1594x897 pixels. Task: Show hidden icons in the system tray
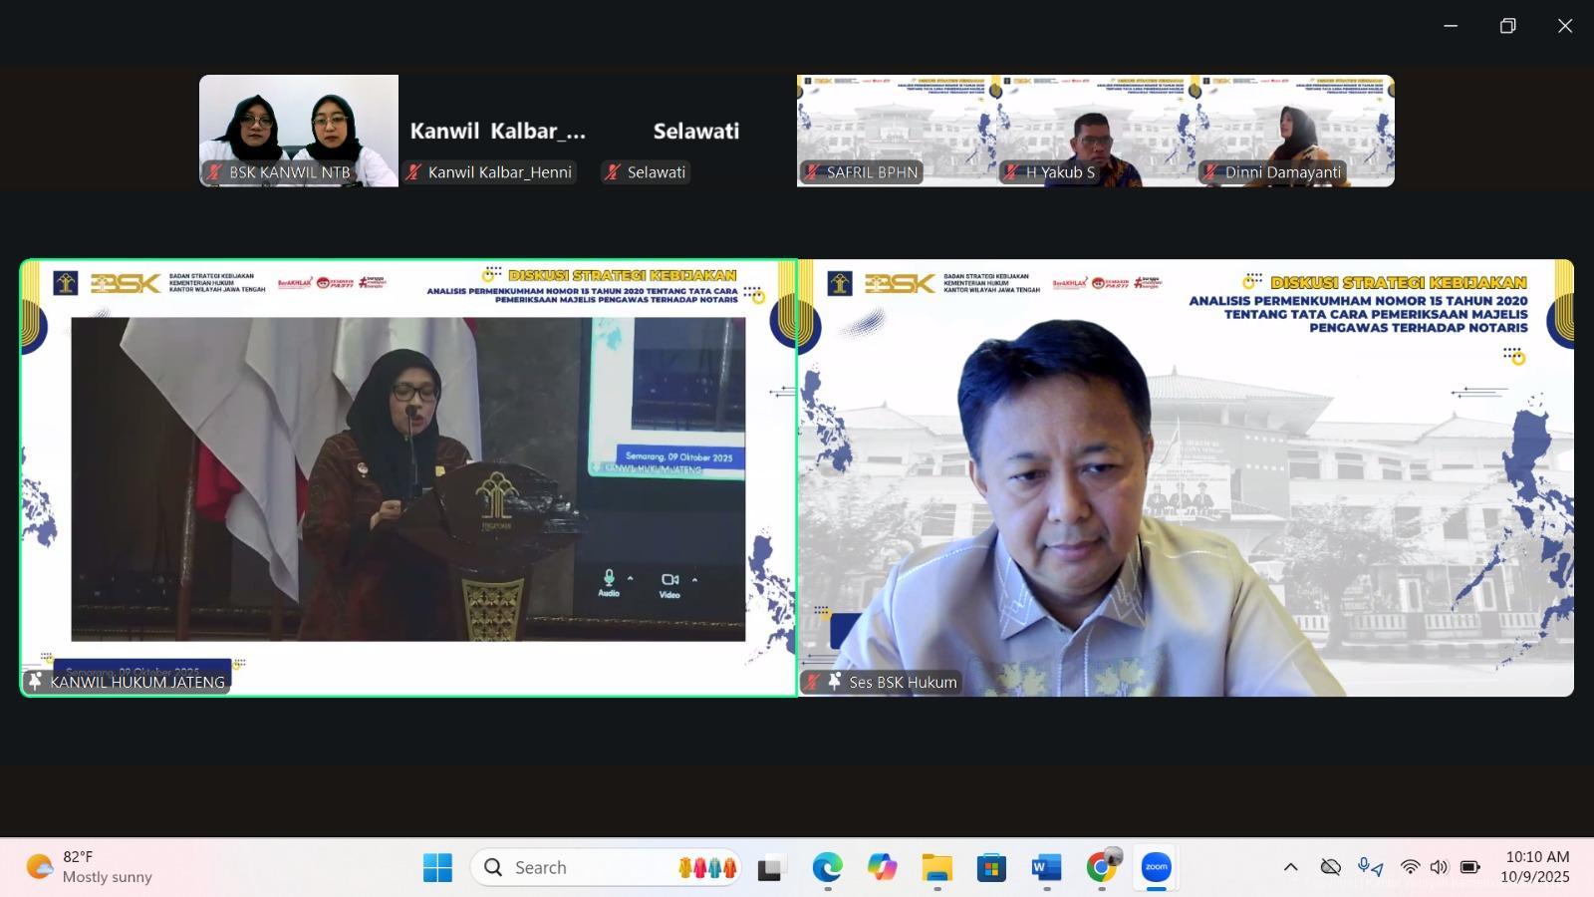(1290, 867)
